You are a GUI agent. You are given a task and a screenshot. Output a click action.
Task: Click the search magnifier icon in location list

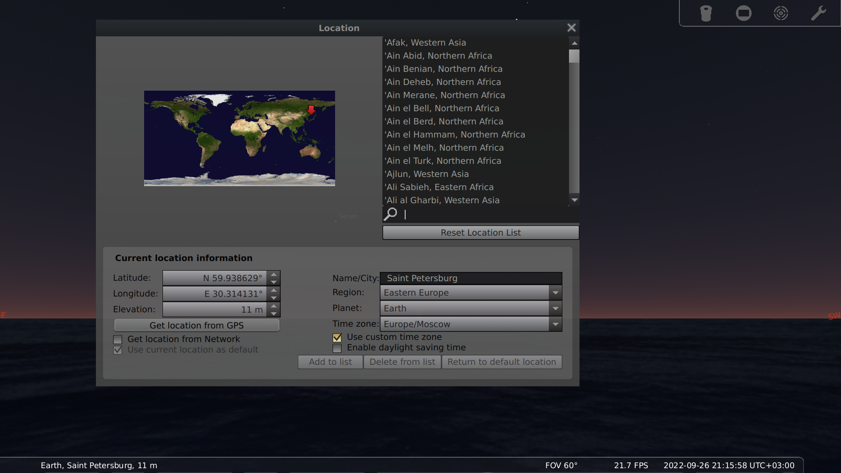pos(391,214)
